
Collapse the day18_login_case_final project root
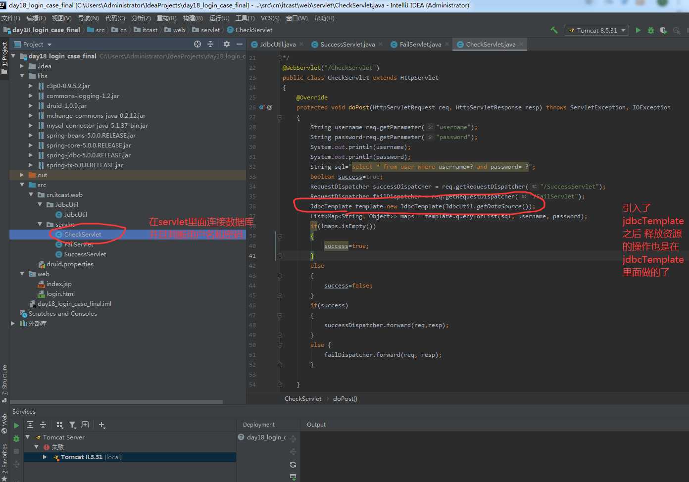tap(13, 56)
